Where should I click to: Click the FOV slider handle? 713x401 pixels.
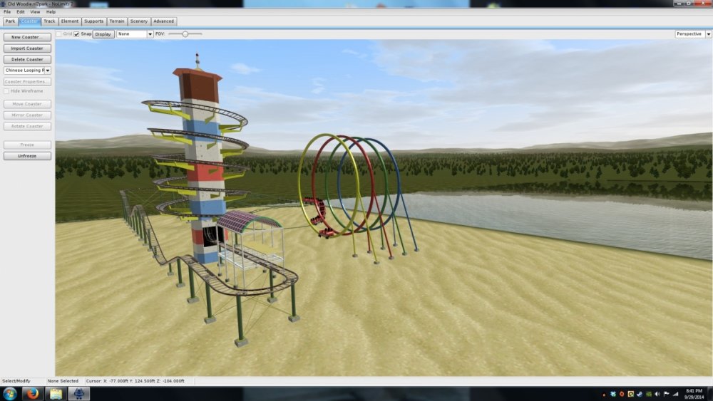click(x=185, y=33)
